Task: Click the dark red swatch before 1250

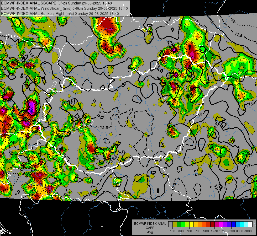Action: tap(213, 224)
